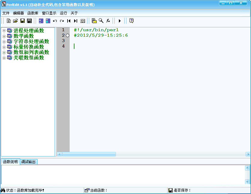The width and height of the screenshot is (251, 194).
Task: Click the Run play arrow icon
Action: 119,21
